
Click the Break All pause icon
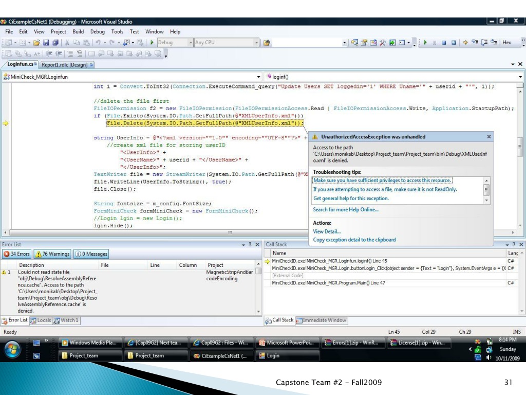(x=435, y=43)
